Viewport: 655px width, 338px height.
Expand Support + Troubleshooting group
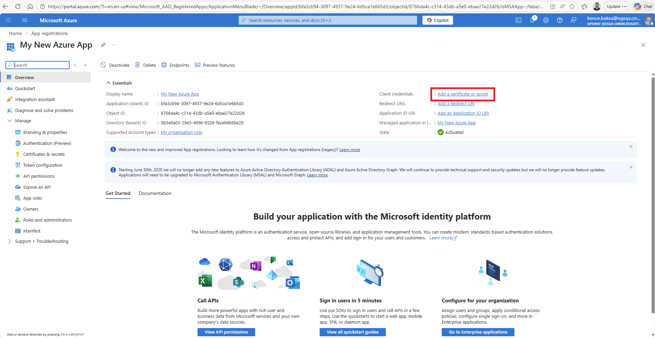(10, 241)
